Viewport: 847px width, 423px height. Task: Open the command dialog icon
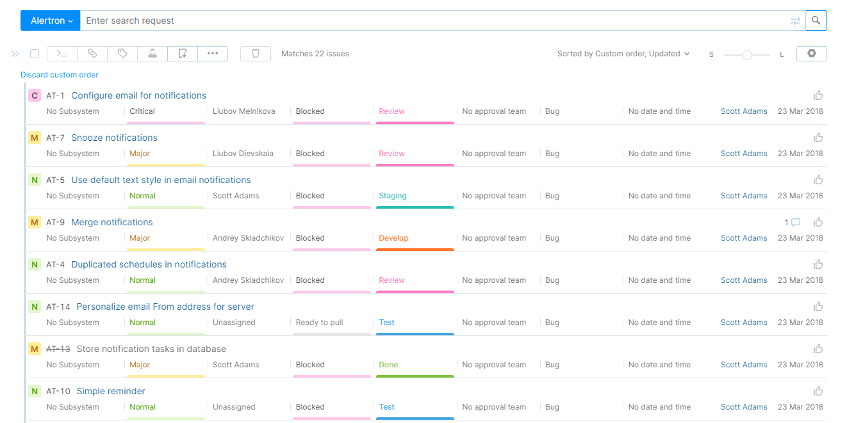[x=62, y=54]
